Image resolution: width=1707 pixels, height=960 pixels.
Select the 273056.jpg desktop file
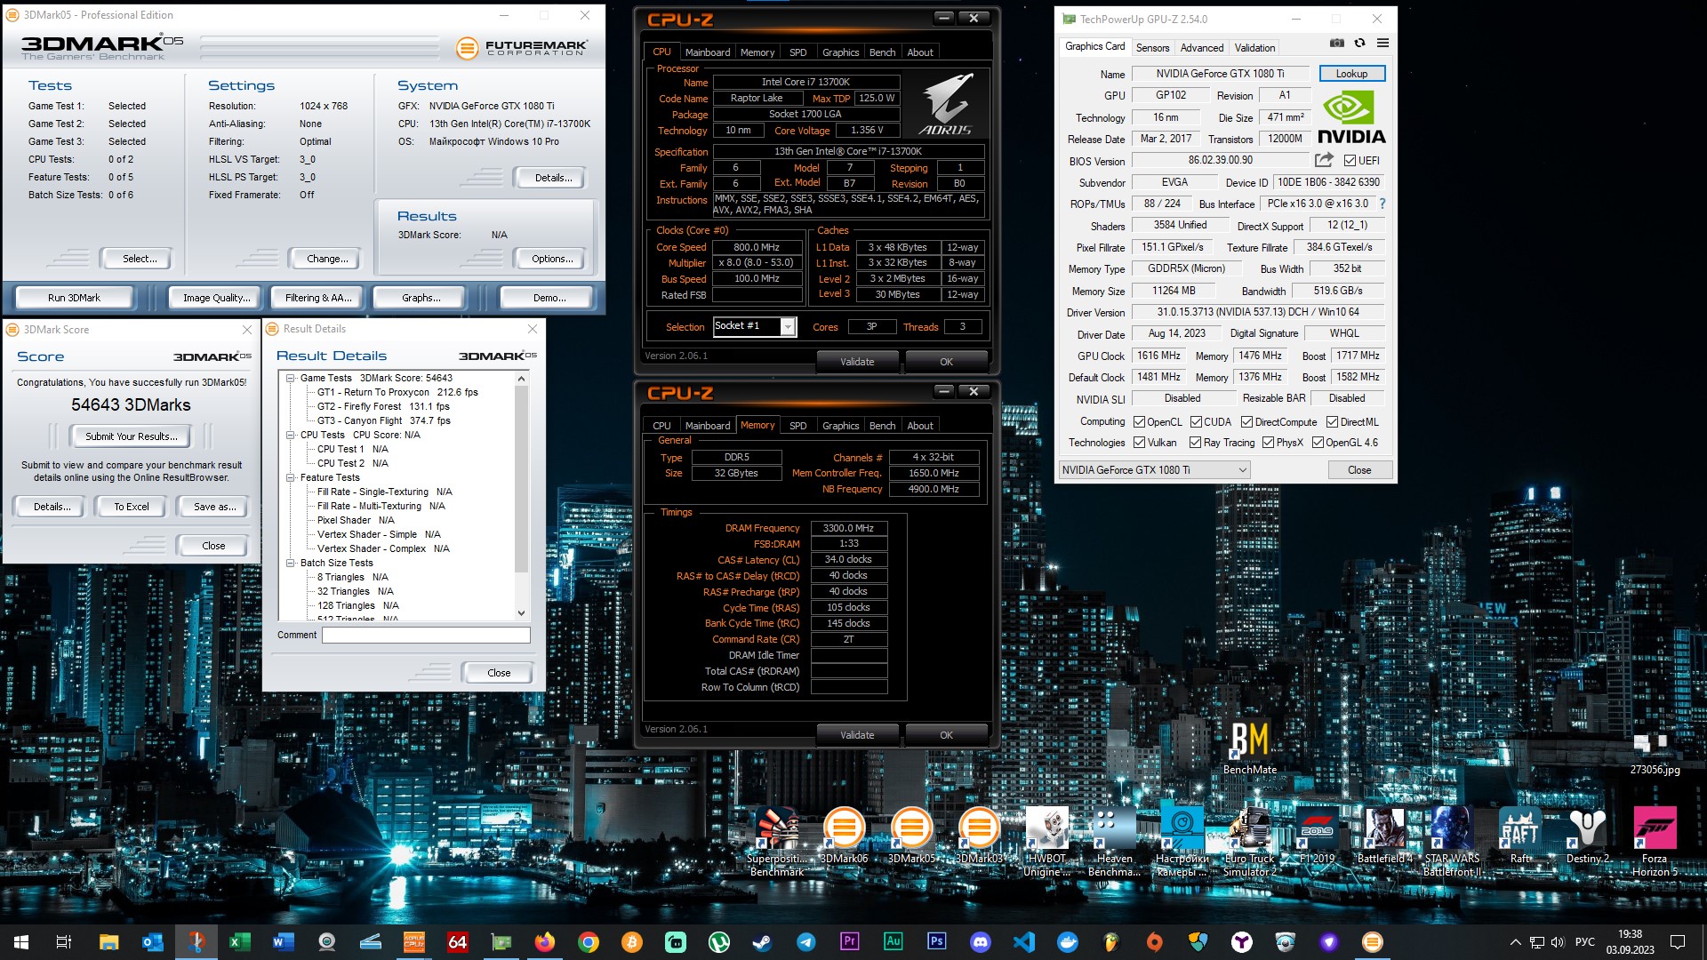click(1655, 754)
